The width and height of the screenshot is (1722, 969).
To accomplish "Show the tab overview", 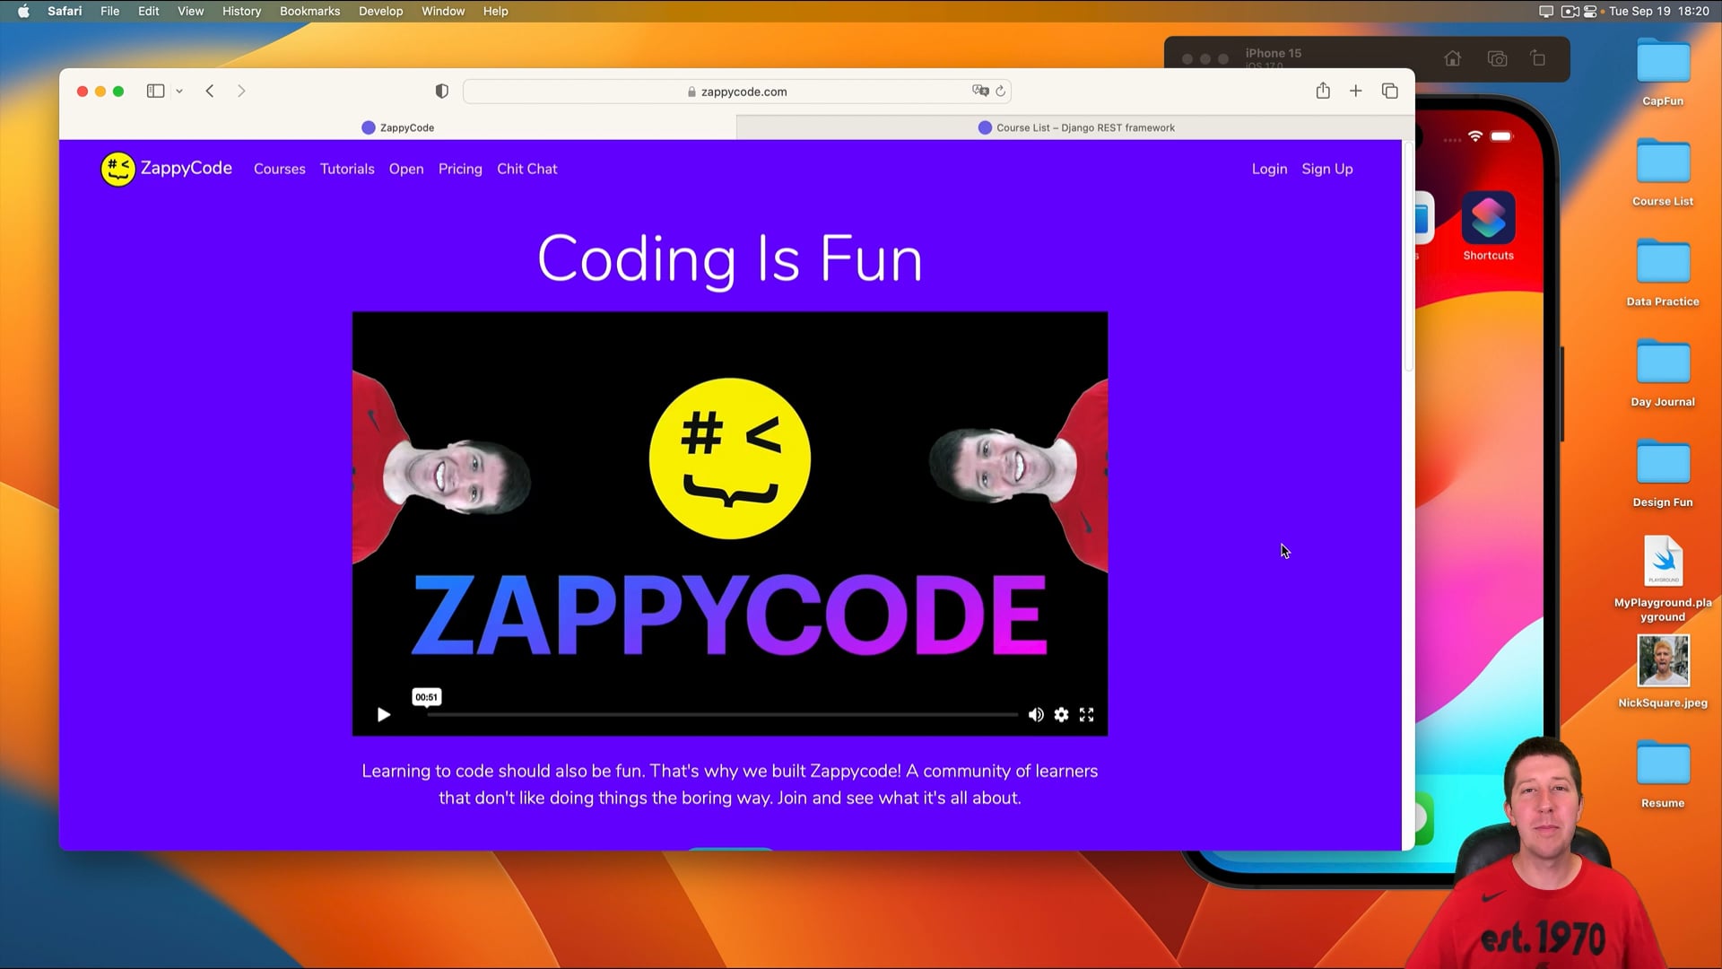I will [x=1390, y=91].
